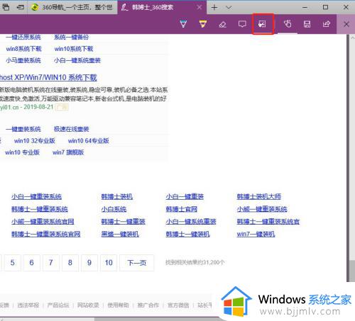Go to results page 6
The image size is (355, 321).
31,263
